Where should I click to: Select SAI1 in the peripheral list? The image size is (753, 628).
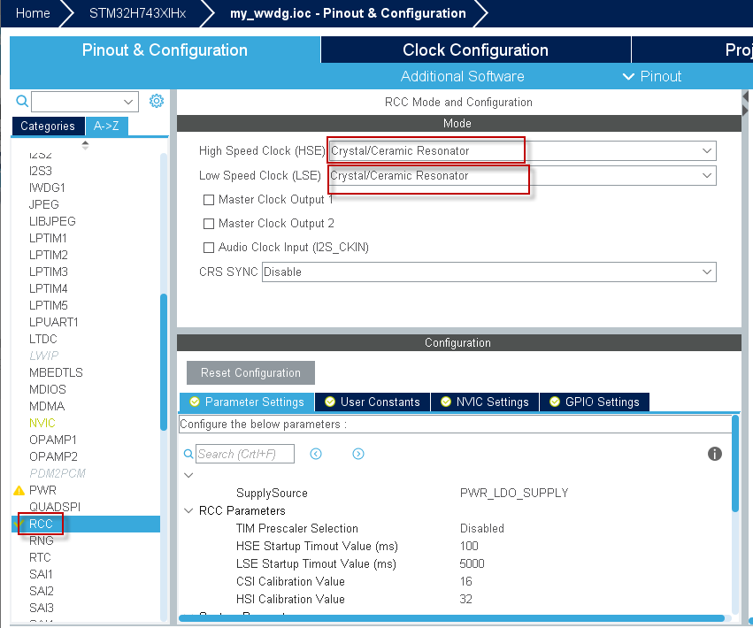[x=41, y=574]
